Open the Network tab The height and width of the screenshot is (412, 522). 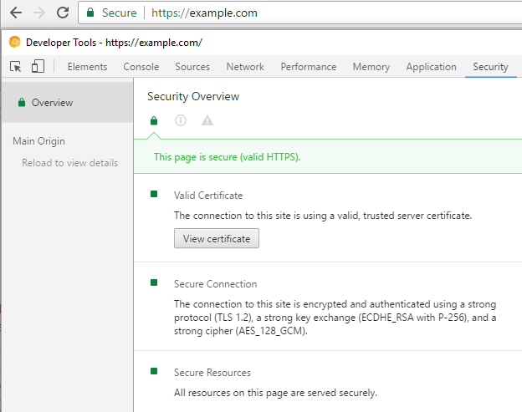pos(245,67)
